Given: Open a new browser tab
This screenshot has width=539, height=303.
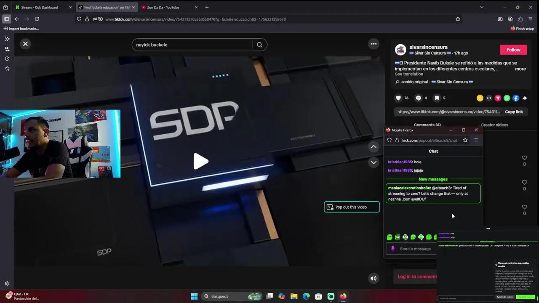Looking at the screenshot, I should coord(207,7).
